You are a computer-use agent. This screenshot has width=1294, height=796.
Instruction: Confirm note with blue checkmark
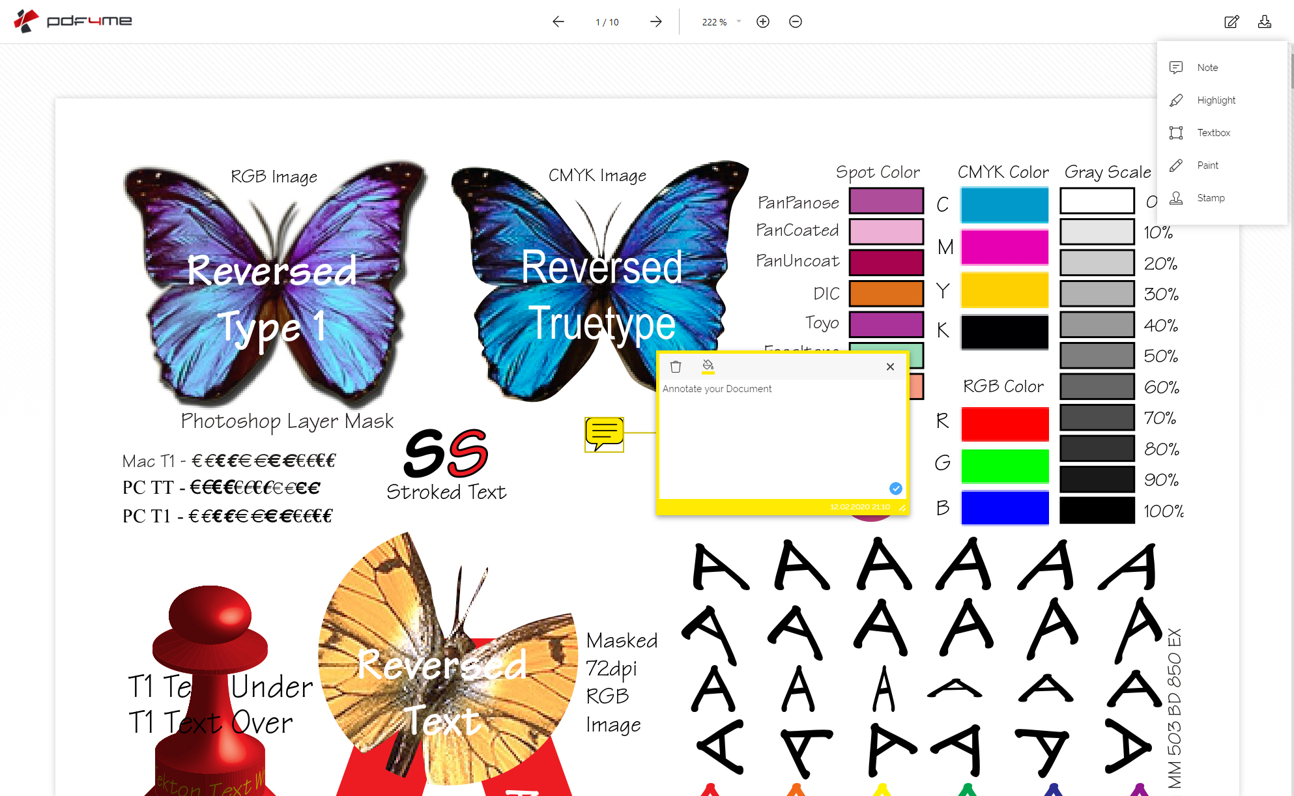click(x=895, y=488)
